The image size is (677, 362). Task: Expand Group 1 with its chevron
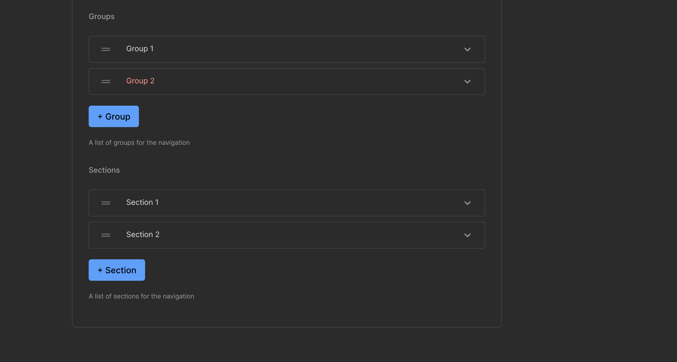467,49
